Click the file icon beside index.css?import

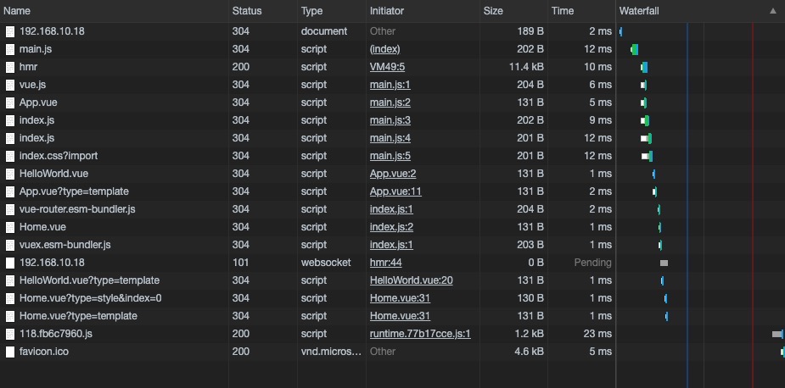coord(10,156)
